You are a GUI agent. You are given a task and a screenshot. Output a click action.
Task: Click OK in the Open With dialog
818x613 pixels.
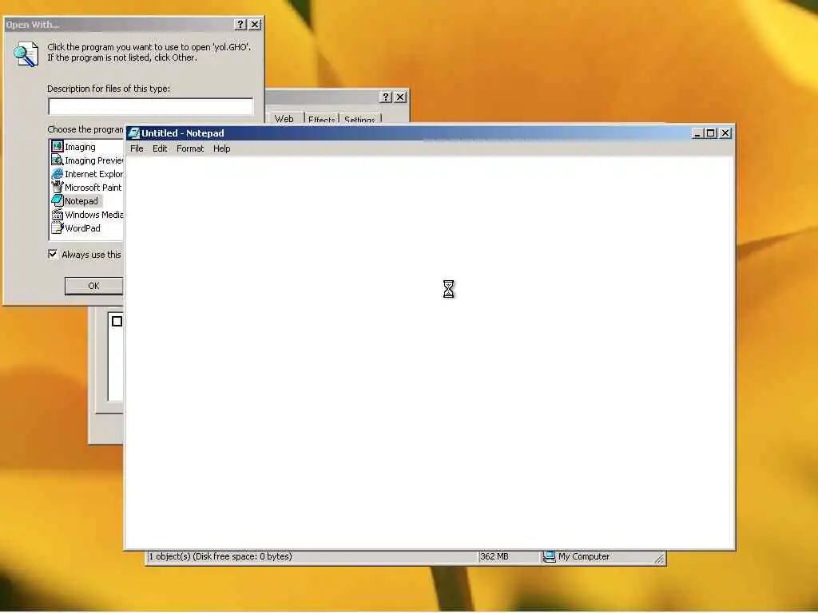click(x=94, y=286)
